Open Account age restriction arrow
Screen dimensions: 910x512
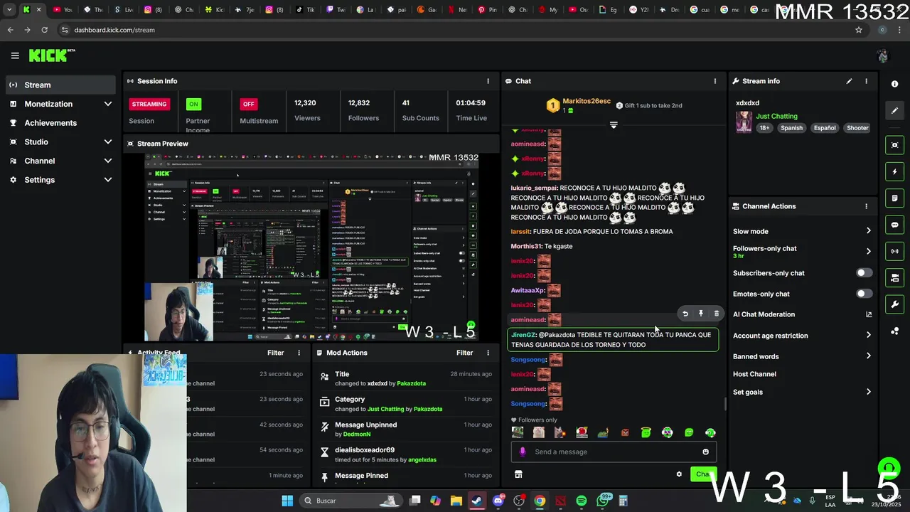tap(868, 336)
